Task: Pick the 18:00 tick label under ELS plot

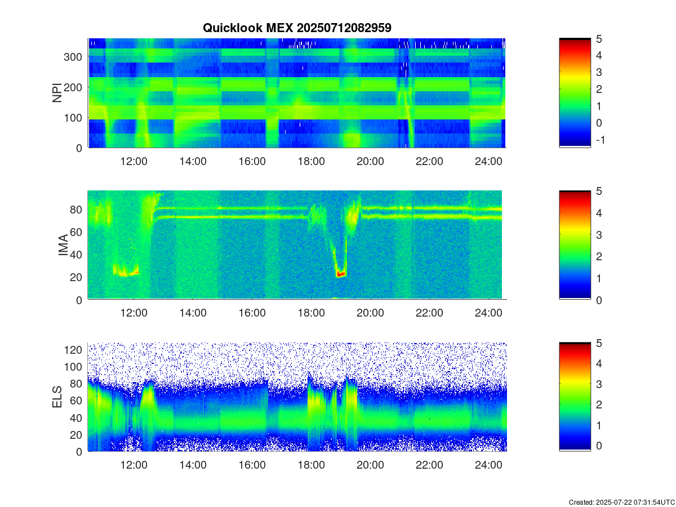Action: click(x=311, y=465)
